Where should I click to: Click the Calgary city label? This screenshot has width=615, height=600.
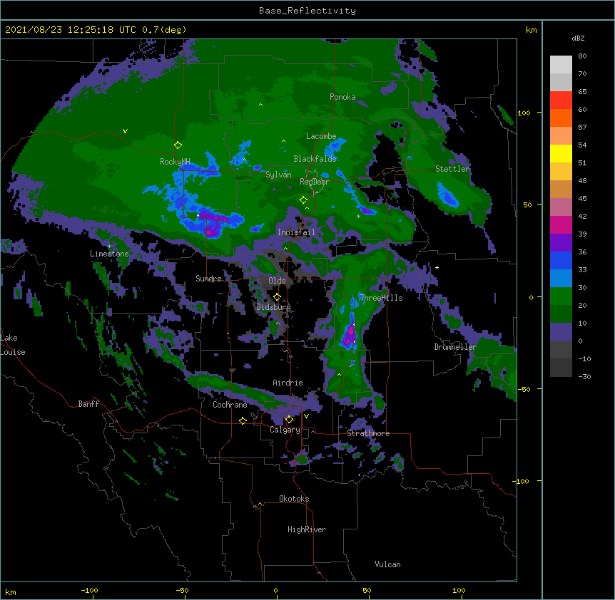point(285,430)
